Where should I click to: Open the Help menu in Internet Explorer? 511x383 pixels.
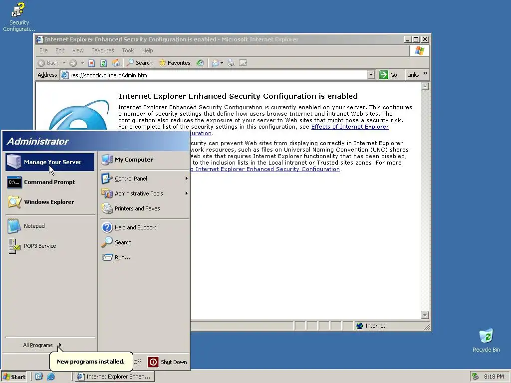147,50
